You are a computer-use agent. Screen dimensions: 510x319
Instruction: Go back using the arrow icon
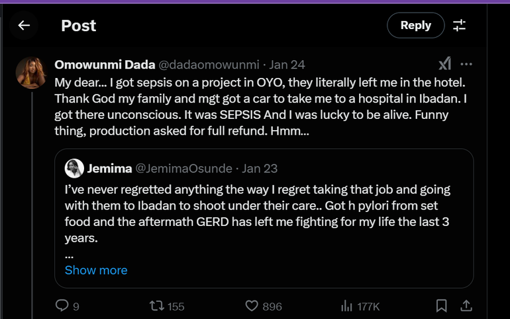point(24,26)
